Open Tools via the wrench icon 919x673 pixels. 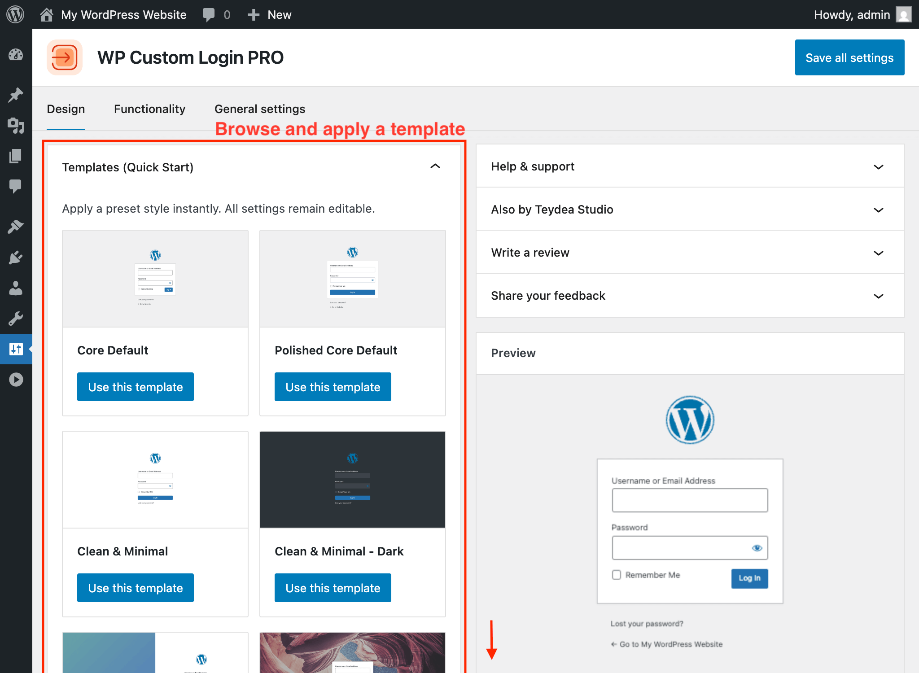coord(16,319)
